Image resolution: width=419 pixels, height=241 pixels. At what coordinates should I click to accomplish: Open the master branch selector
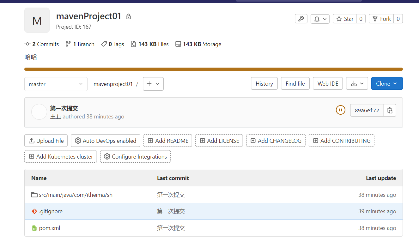56,84
